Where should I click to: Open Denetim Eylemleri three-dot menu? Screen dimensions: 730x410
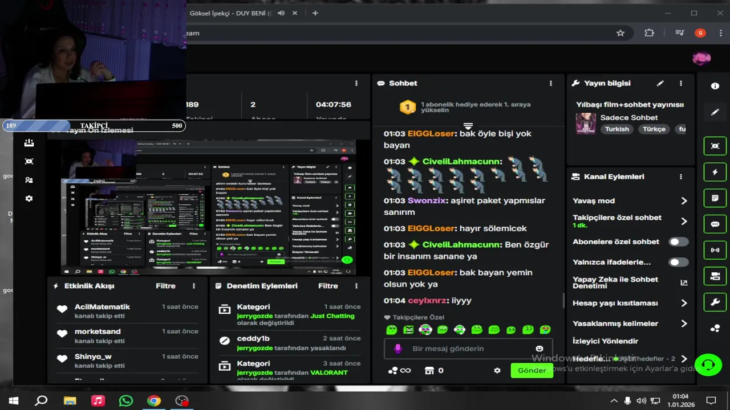(356, 286)
